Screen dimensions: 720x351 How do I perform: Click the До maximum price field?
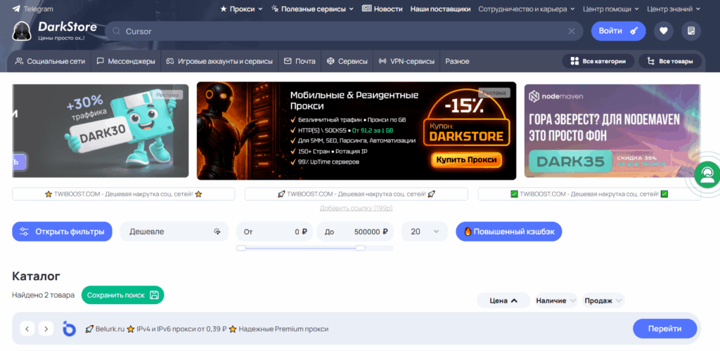click(355, 232)
